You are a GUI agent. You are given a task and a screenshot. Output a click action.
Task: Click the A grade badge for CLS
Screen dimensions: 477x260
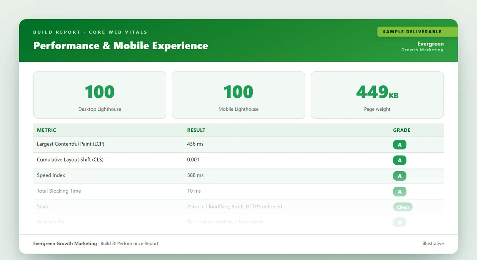400,160
